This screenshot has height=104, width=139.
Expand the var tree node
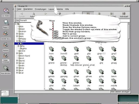coord(17,73)
